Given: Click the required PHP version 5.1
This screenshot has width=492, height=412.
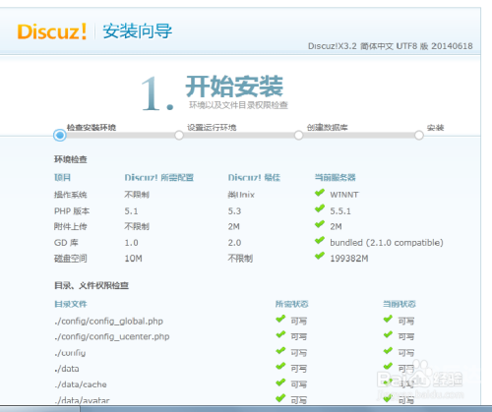Looking at the screenshot, I should 131,211.
